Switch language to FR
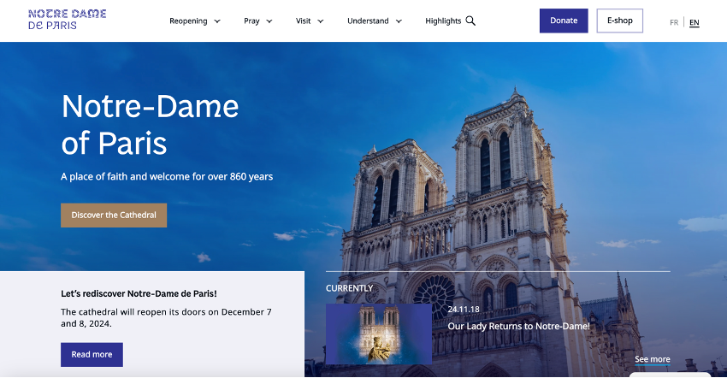Screen dimensions: 727x378 pyautogui.click(x=674, y=22)
